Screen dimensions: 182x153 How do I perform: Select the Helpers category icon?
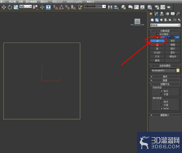[x=170, y=20]
